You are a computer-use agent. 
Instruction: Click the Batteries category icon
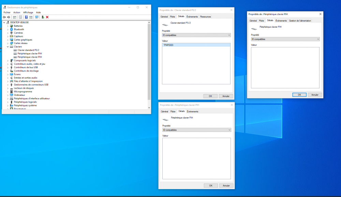coord(12,26)
